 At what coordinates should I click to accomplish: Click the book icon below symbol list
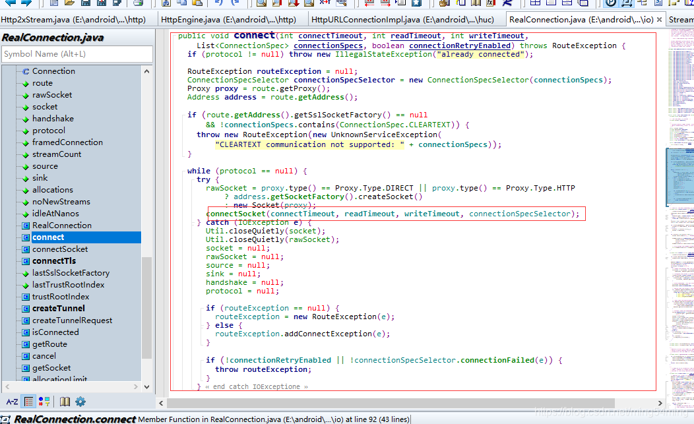65,402
